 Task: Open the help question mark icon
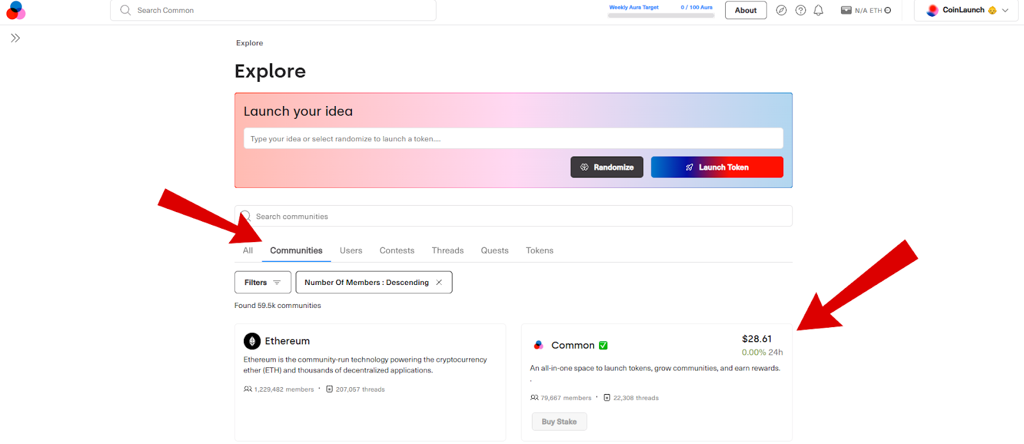coord(801,10)
